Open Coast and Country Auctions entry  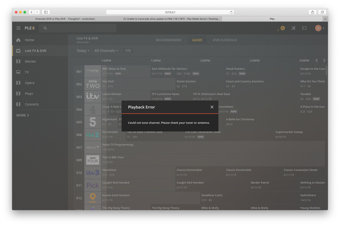coord(262,84)
